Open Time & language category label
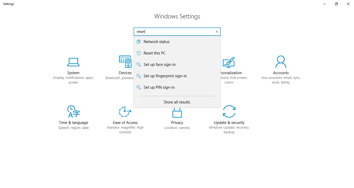The width and height of the screenshot is (354, 188). [x=73, y=123]
